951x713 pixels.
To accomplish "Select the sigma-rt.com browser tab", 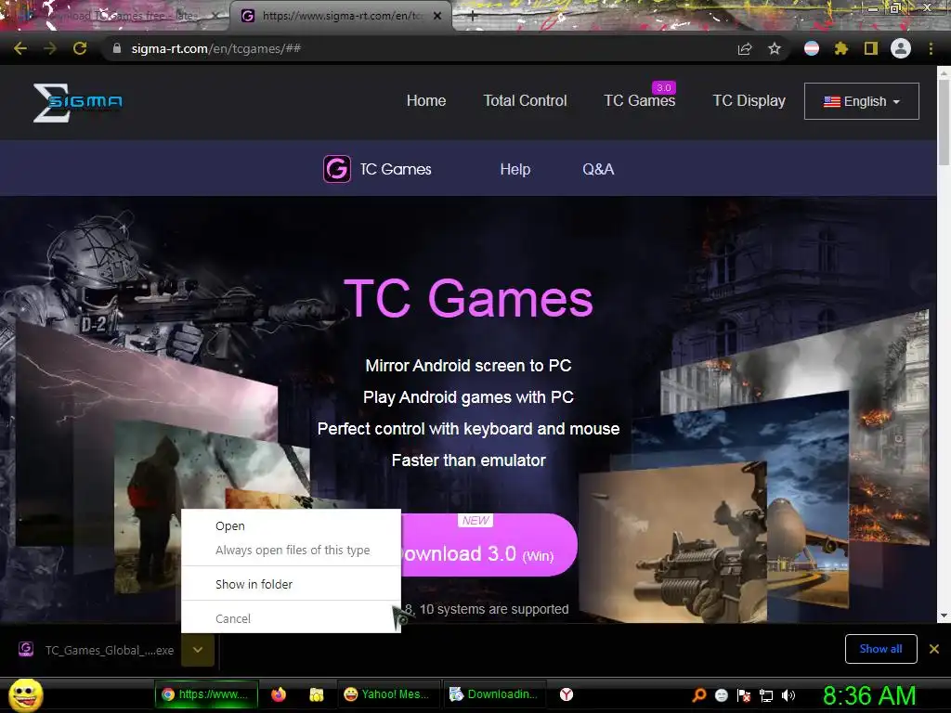I will [340, 16].
